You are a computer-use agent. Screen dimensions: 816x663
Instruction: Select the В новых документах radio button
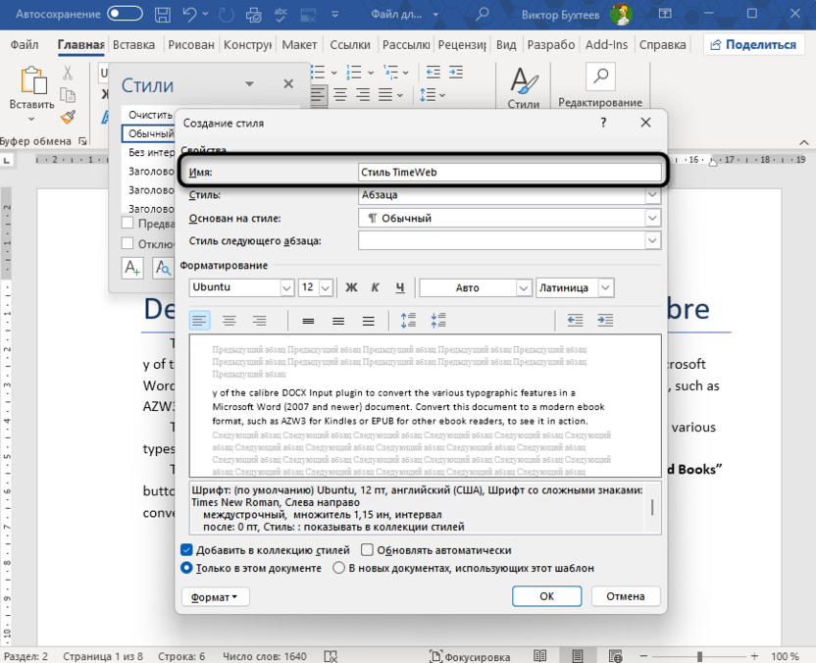coord(337,567)
